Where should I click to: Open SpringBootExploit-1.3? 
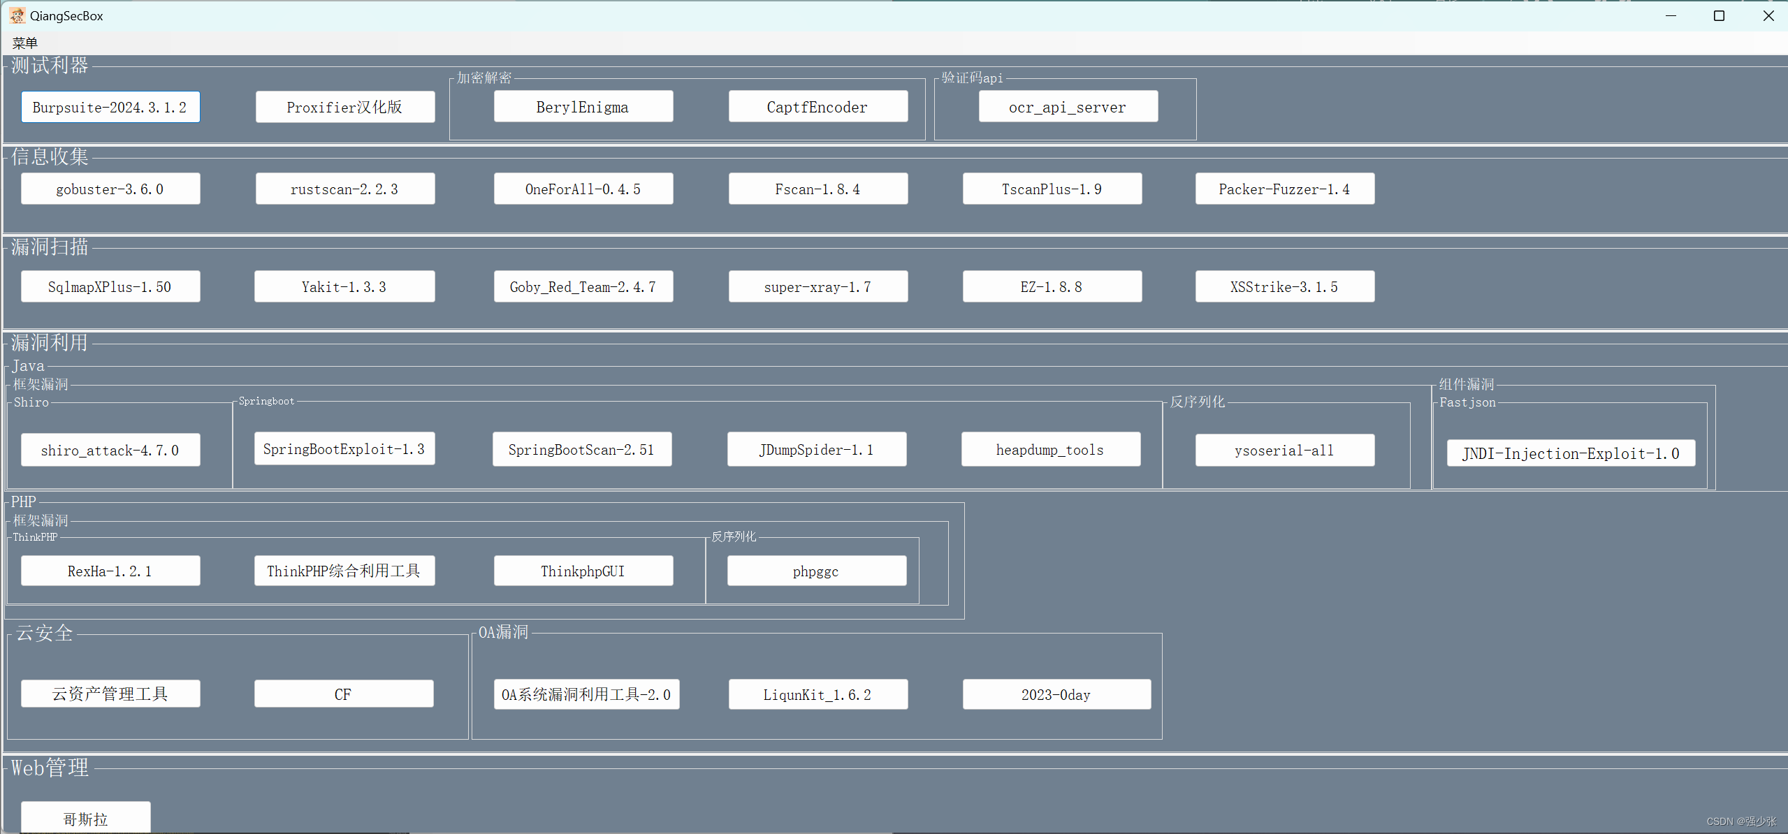point(344,448)
